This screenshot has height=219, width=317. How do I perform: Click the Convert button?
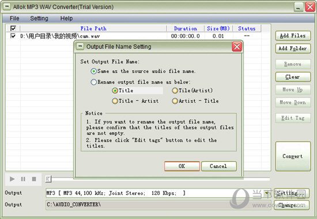pos(293,156)
